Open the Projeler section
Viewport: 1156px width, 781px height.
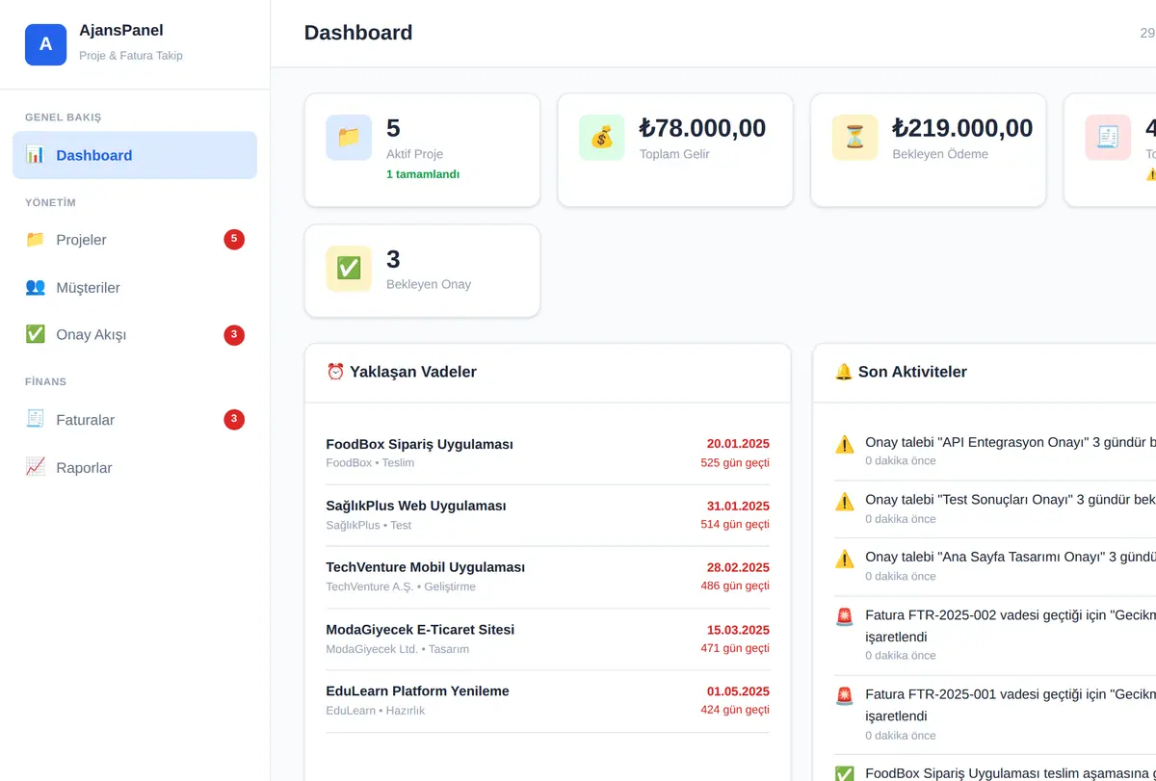135,240
